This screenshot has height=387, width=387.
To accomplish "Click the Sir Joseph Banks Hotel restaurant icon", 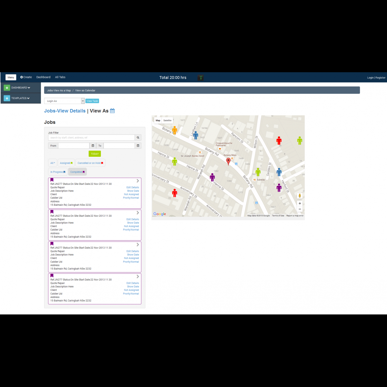I will coord(200,153).
